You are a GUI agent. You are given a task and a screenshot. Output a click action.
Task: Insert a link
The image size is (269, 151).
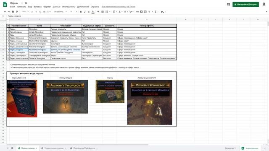click(x=137, y=12)
